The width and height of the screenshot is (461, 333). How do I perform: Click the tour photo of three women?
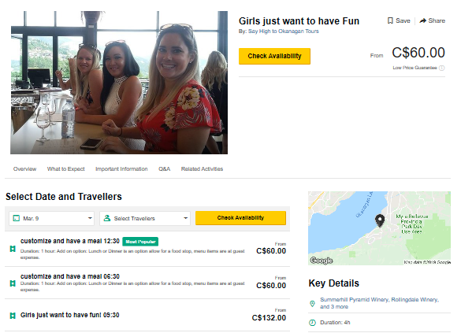(x=119, y=83)
